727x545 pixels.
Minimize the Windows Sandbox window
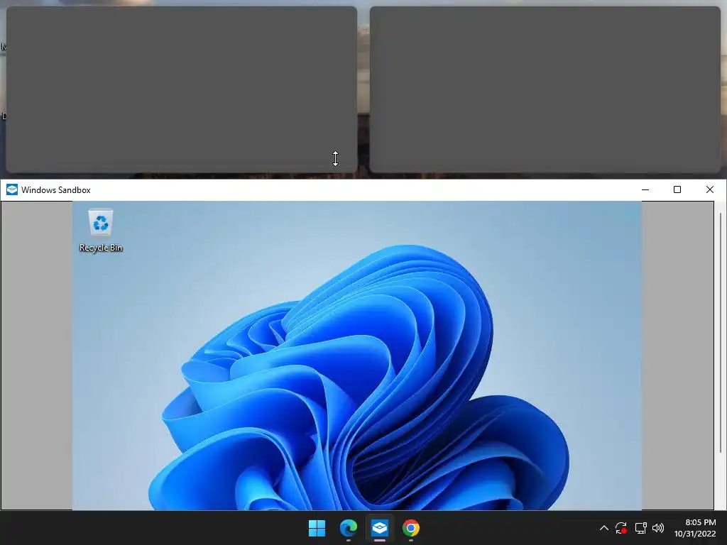point(645,189)
